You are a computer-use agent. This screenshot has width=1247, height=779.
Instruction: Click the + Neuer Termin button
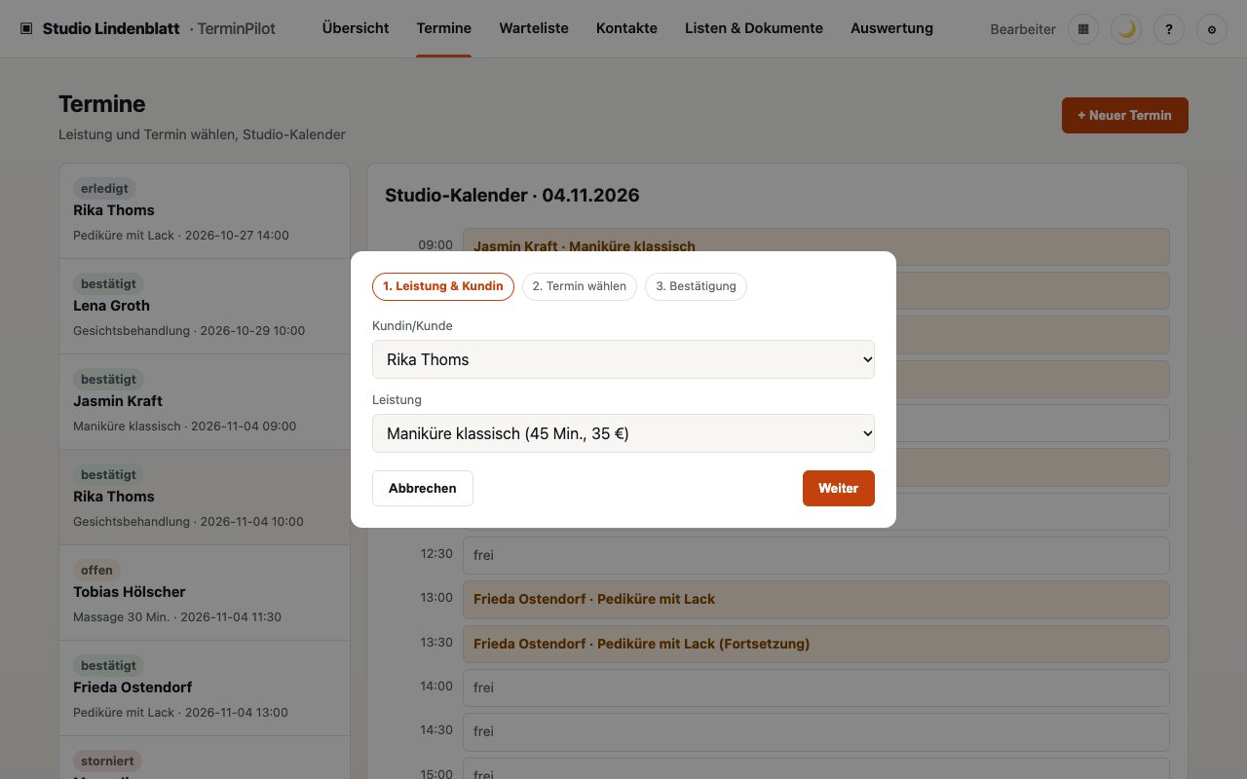pos(1125,115)
